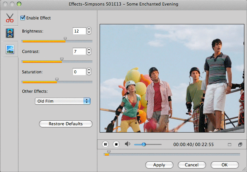Open the Old Film effects dropdown
247x172 pixels.
[62, 101]
